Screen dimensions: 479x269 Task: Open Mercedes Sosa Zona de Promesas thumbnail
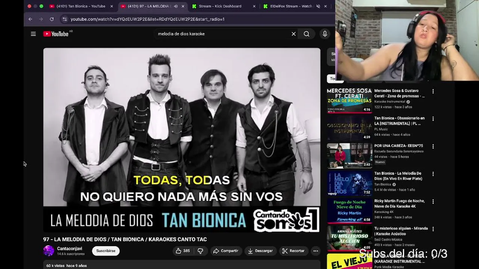(x=350, y=101)
